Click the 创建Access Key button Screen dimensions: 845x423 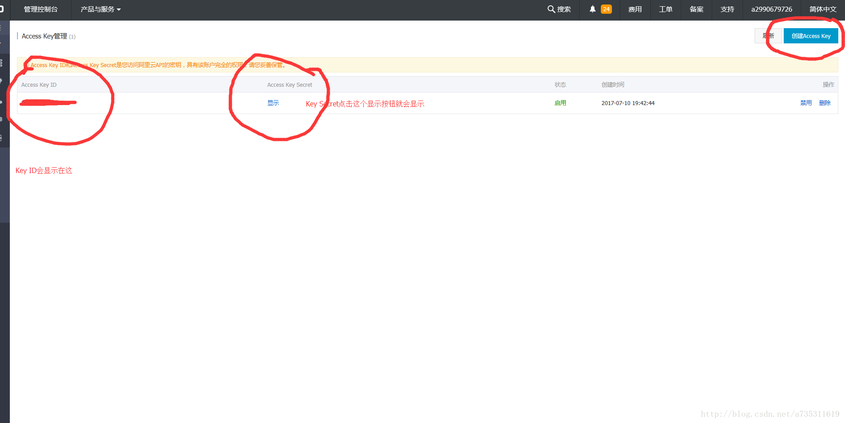tap(811, 36)
